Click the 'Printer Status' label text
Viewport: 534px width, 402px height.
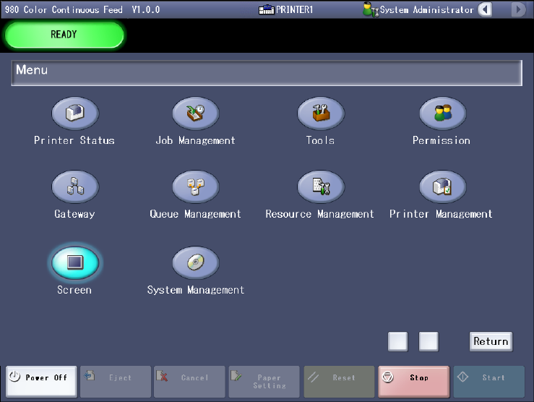[x=74, y=140]
